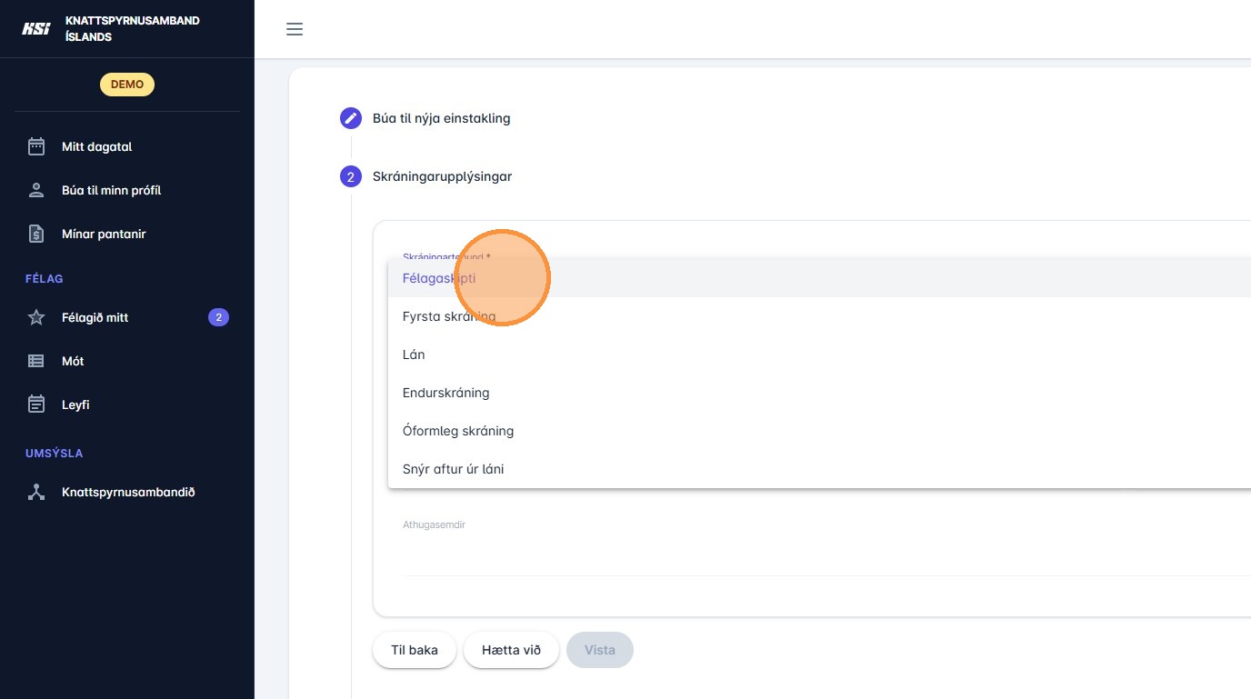Click the Búa til minn prófíl person icon
This screenshot has height=699, width=1251.
[x=36, y=190]
